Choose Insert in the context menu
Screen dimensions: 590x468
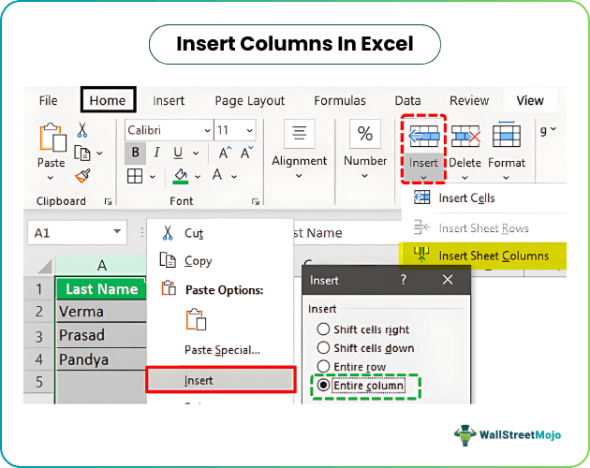click(x=221, y=380)
